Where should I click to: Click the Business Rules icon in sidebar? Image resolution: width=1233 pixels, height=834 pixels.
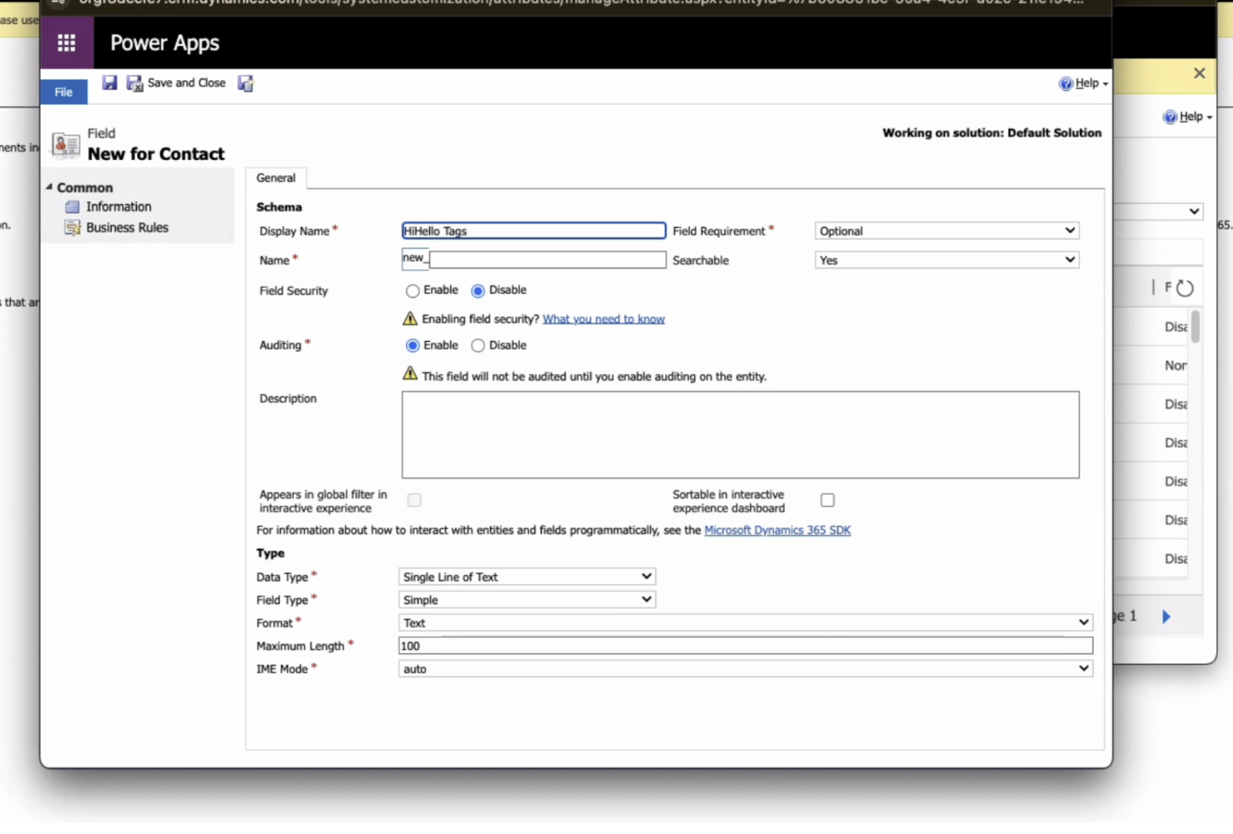click(72, 227)
